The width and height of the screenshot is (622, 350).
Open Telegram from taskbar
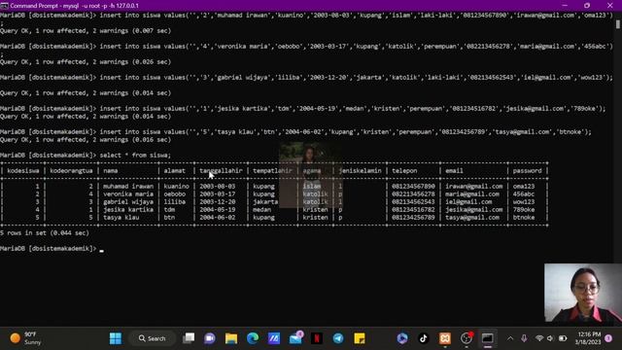tap(338, 338)
